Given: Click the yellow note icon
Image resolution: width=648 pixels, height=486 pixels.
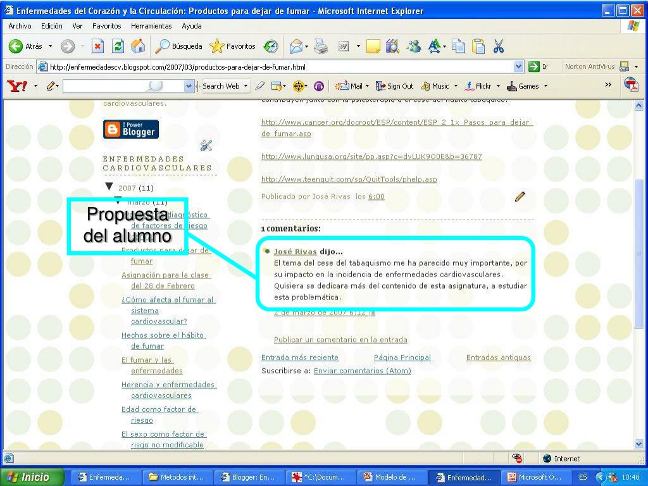Looking at the screenshot, I should [373, 46].
